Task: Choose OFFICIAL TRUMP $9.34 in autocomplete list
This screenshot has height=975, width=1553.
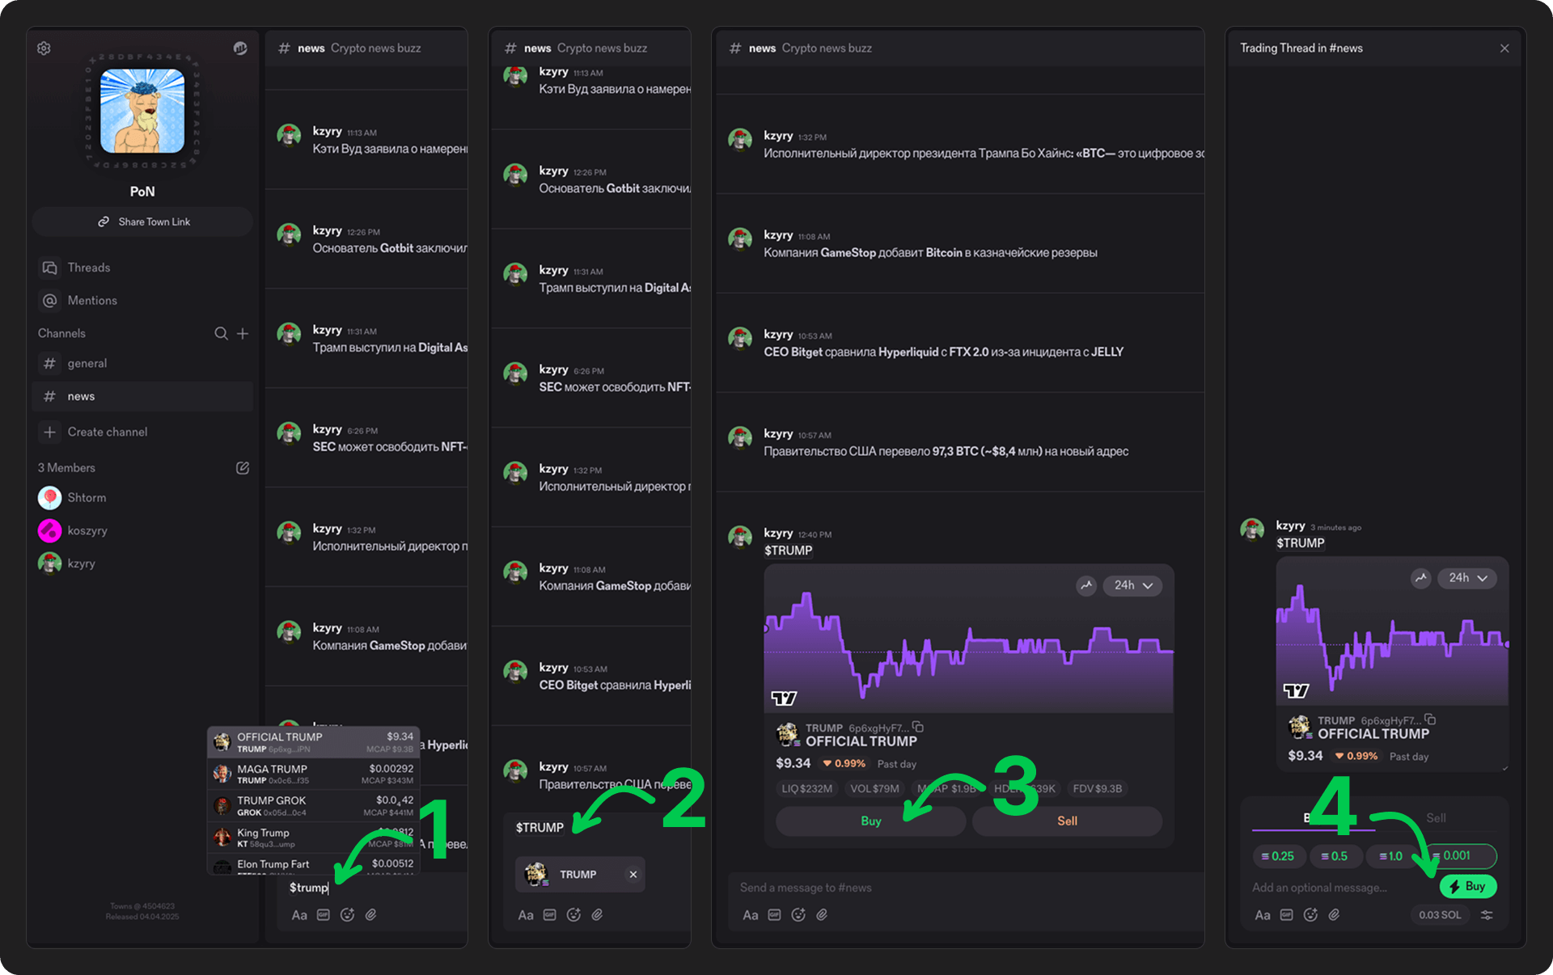Action: [x=314, y=742]
